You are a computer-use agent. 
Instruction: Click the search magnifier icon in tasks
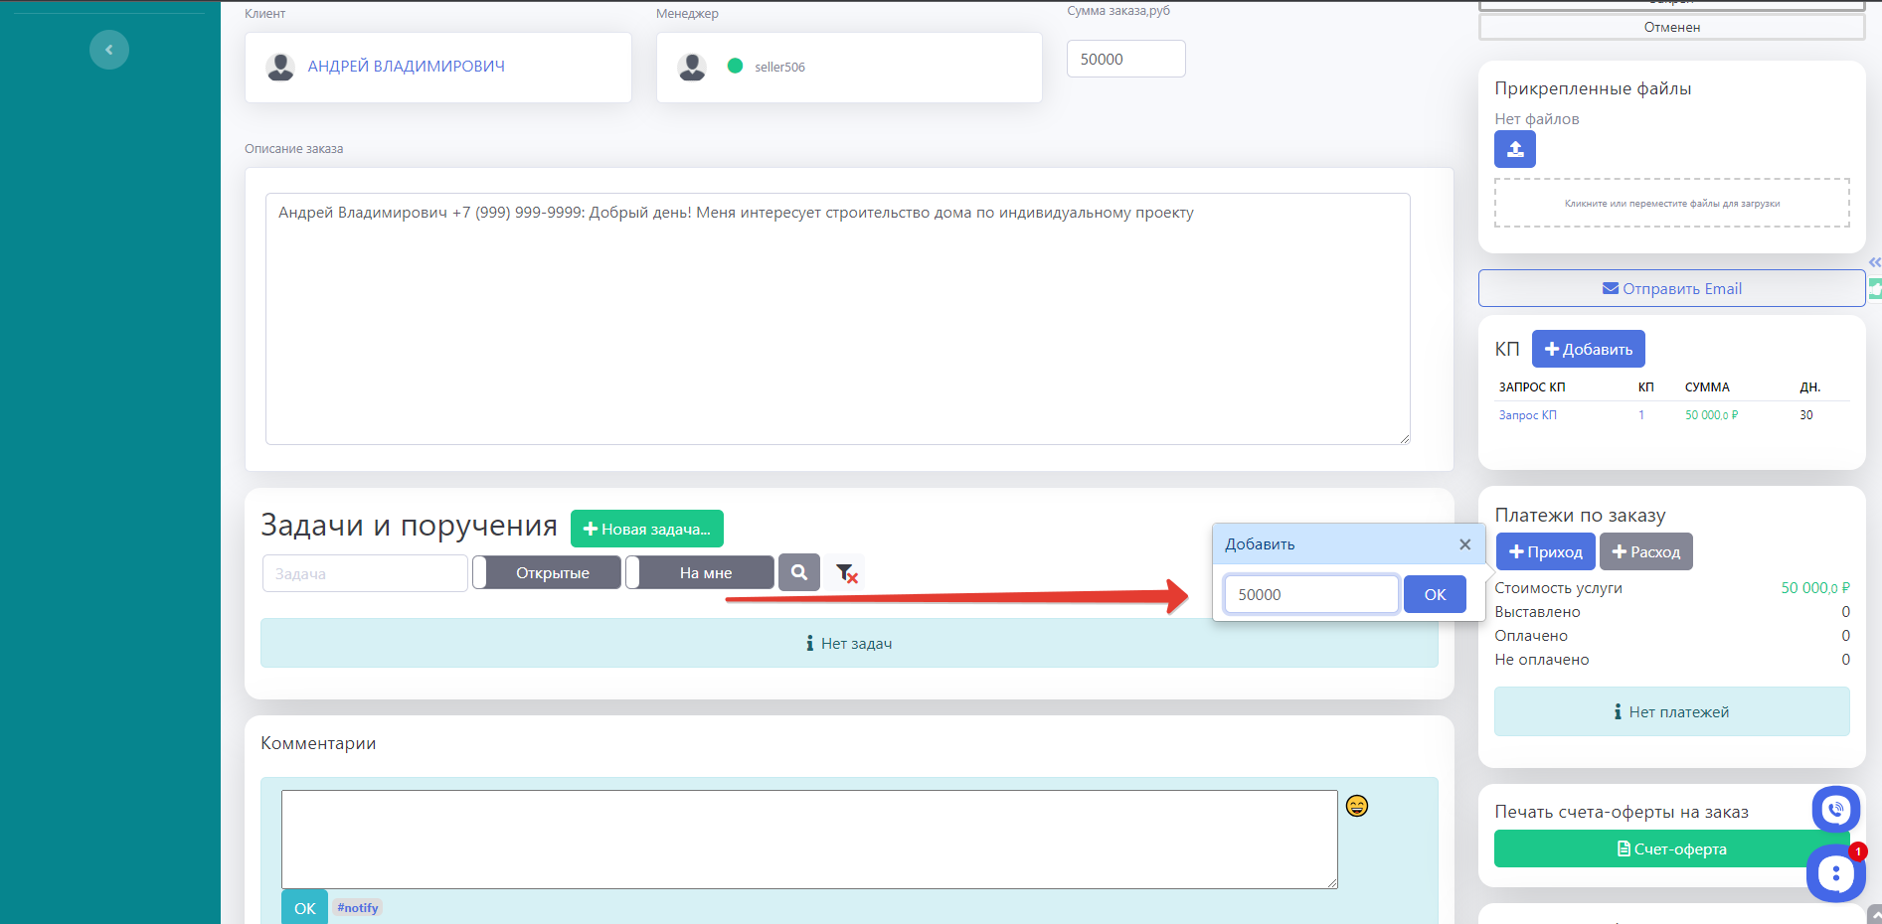click(798, 572)
